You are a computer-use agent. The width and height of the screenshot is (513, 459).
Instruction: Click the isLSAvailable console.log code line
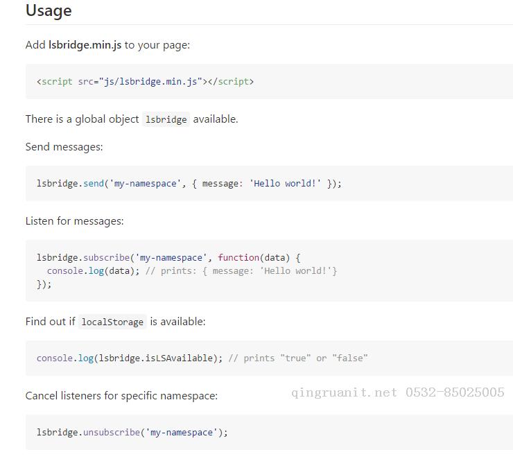pyautogui.click(x=202, y=358)
